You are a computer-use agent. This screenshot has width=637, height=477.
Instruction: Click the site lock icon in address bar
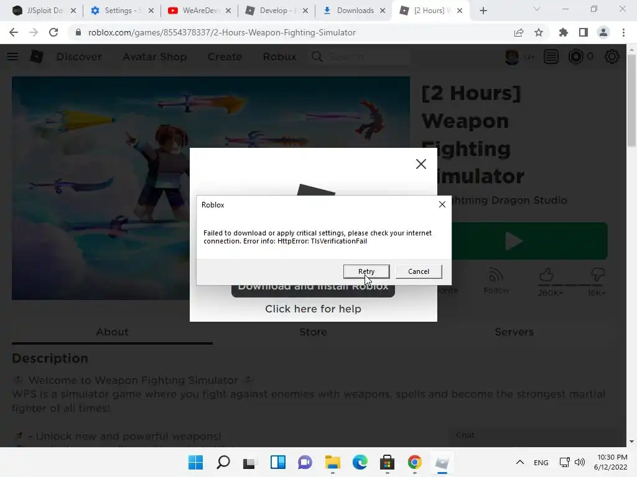(x=78, y=32)
